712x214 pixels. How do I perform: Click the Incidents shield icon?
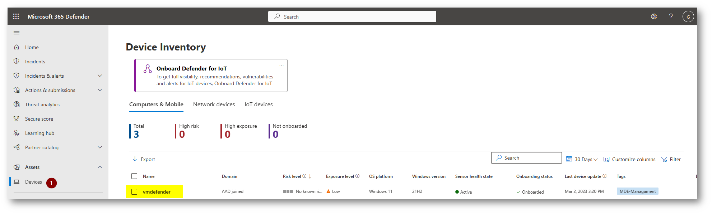pos(17,62)
